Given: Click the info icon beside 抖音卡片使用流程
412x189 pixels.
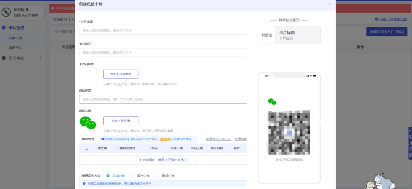Looking at the screenshot, I should [x=377, y=19].
